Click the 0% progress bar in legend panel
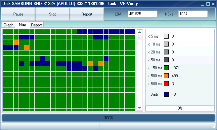 180,108
